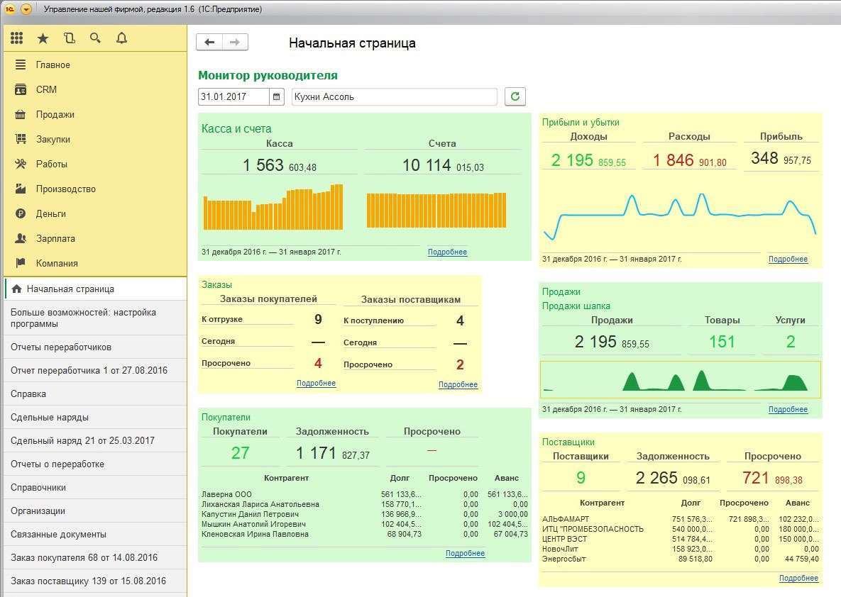
Task: Open Favorites star icon
Action: coord(43,38)
